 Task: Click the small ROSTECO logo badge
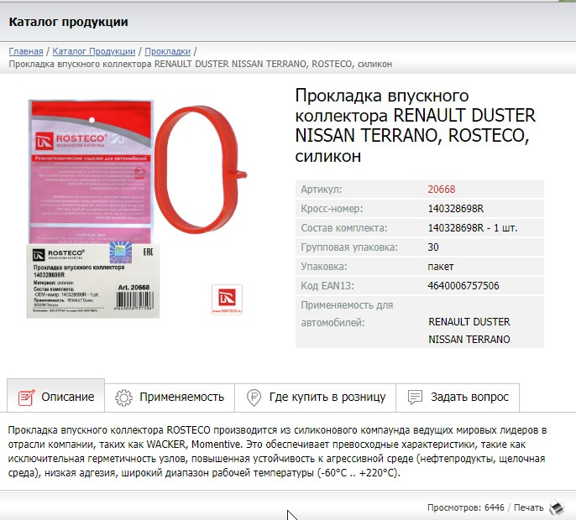[227, 299]
